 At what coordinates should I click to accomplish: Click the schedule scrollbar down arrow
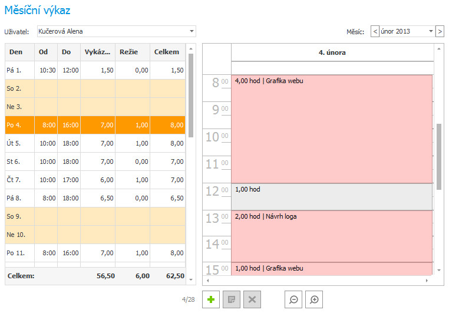(439, 270)
